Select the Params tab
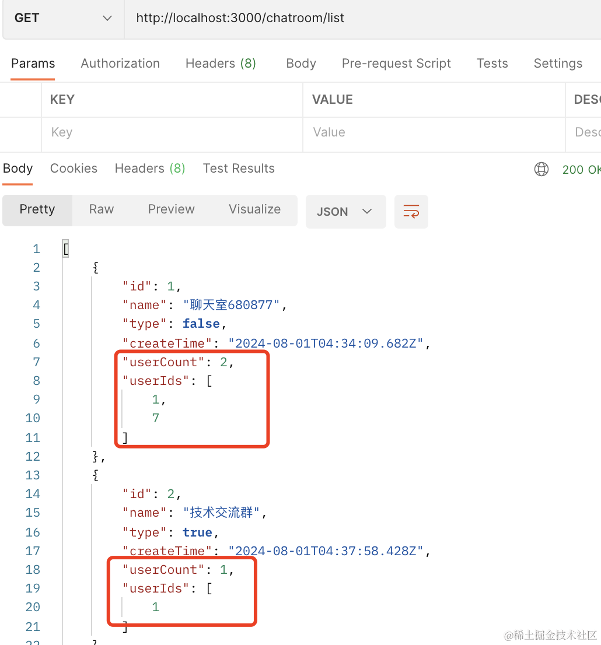601x645 pixels. coord(33,64)
